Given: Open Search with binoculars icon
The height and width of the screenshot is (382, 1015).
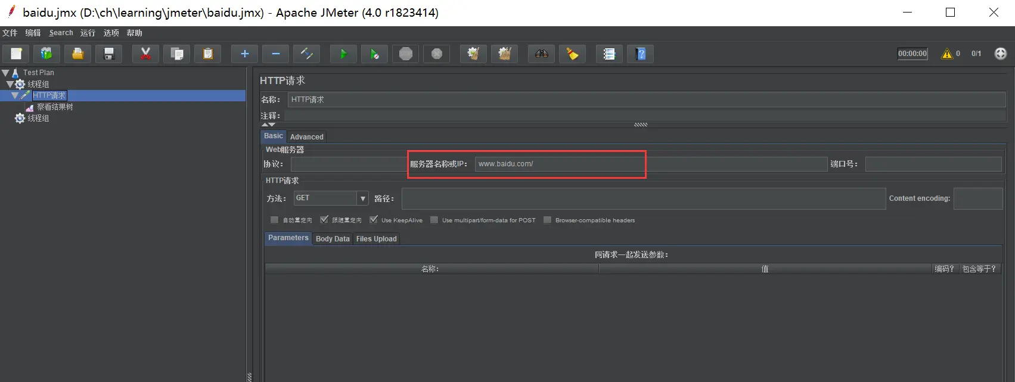Looking at the screenshot, I should coord(541,54).
